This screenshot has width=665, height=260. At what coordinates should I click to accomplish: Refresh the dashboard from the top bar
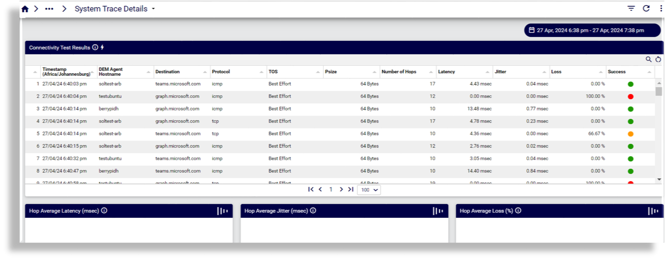[x=646, y=8]
